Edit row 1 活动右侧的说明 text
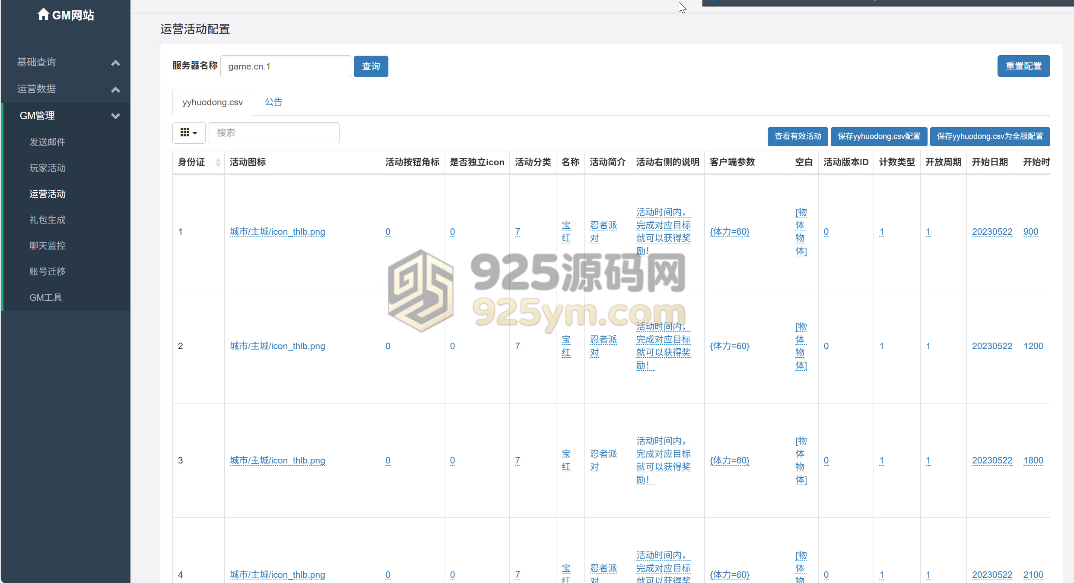The height and width of the screenshot is (583, 1074). pyautogui.click(x=663, y=232)
